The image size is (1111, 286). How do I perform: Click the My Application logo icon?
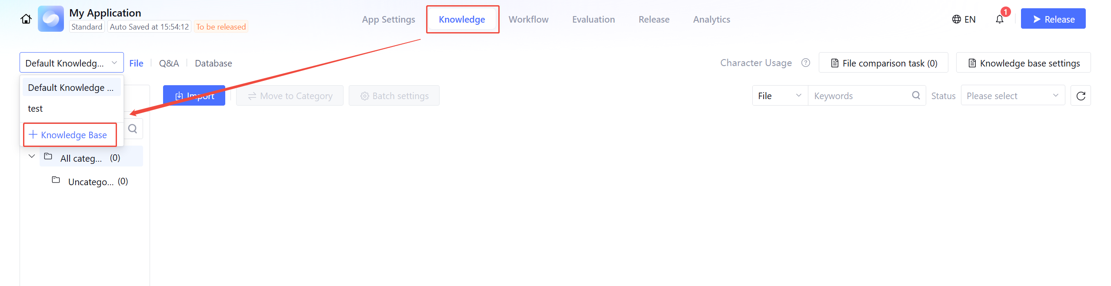(x=51, y=19)
